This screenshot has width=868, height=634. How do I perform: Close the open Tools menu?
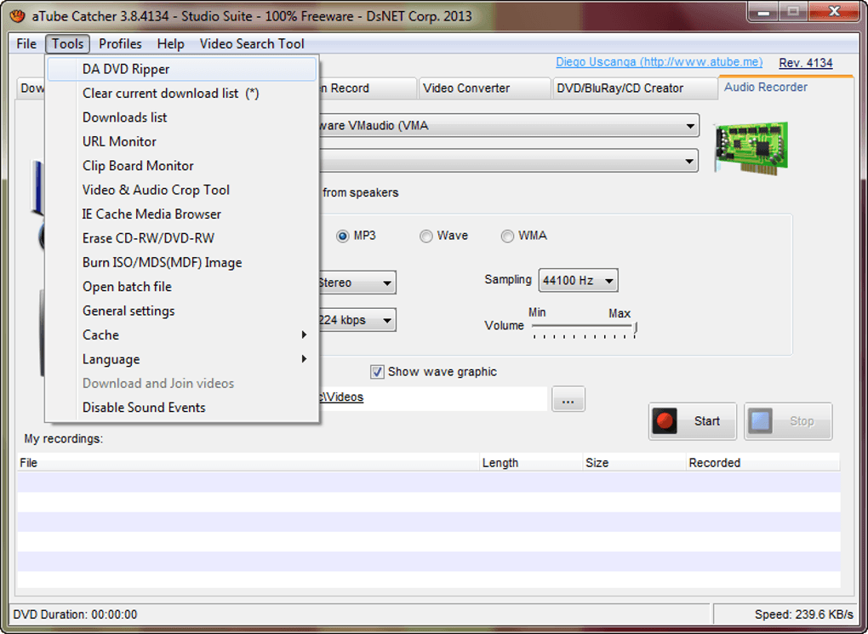click(67, 43)
